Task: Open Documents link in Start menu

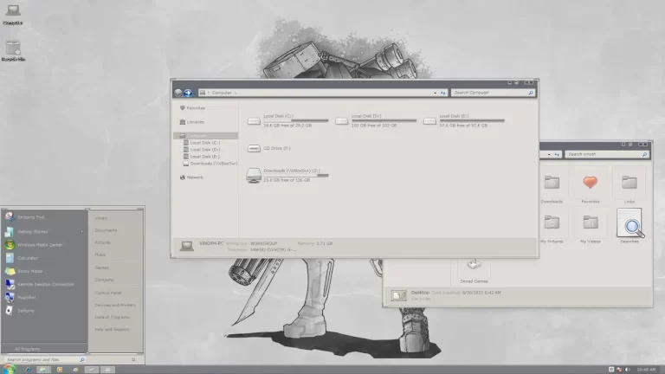Action: (x=106, y=230)
